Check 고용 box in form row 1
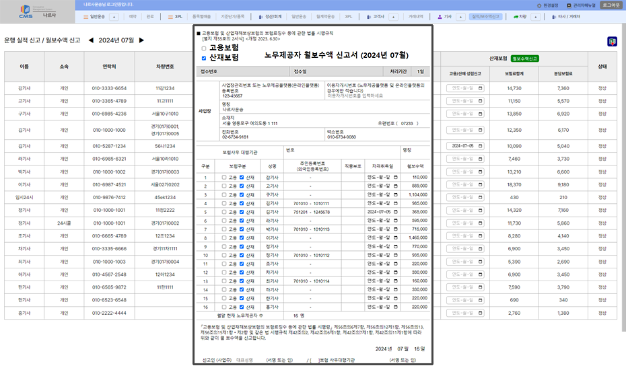Viewport: 626px width, 370px height. pyautogui.click(x=224, y=177)
